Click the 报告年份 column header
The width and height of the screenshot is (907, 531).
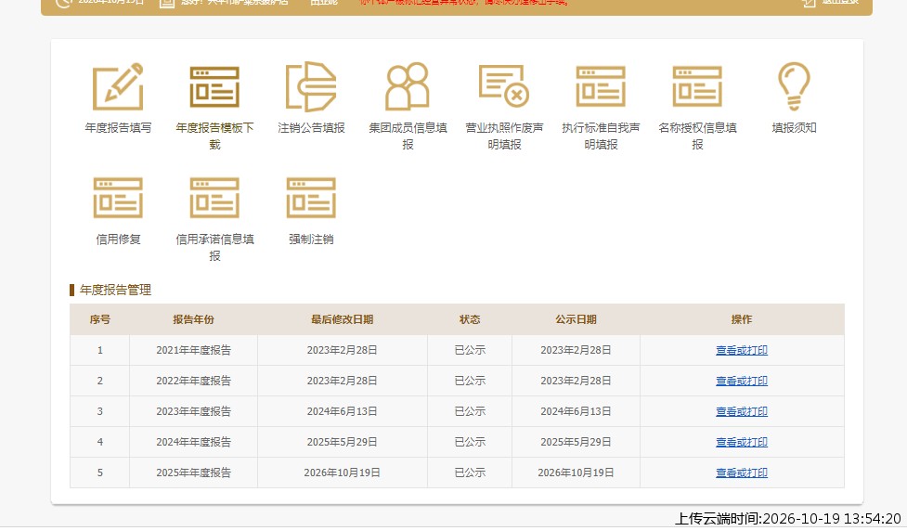[x=193, y=319]
